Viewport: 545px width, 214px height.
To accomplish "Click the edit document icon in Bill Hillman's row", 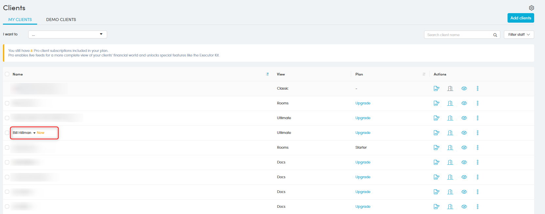I will pos(436,133).
